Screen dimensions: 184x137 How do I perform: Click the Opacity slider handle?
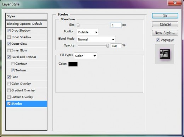pos(108,46)
